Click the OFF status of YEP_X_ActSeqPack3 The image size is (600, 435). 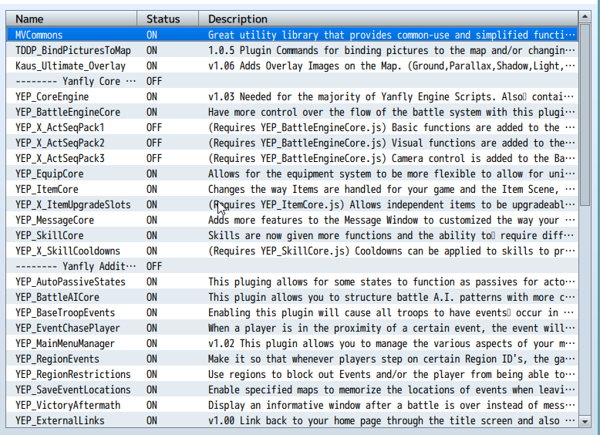pyautogui.click(x=154, y=158)
